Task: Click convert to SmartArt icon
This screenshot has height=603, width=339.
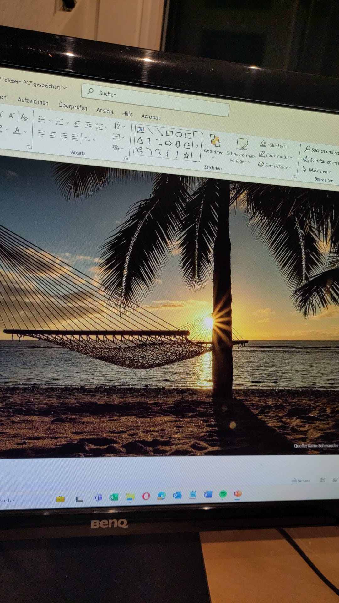Action: click(x=116, y=147)
